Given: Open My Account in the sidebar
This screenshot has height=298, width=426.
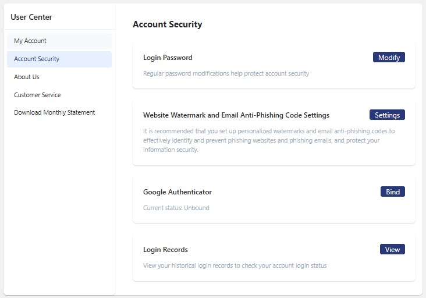Looking at the screenshot, I should tap(30, 41).
